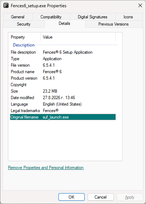Click the Description group heading
Image resolution: width=146 pixels, height=204 pixels.
tap(24, 45)
